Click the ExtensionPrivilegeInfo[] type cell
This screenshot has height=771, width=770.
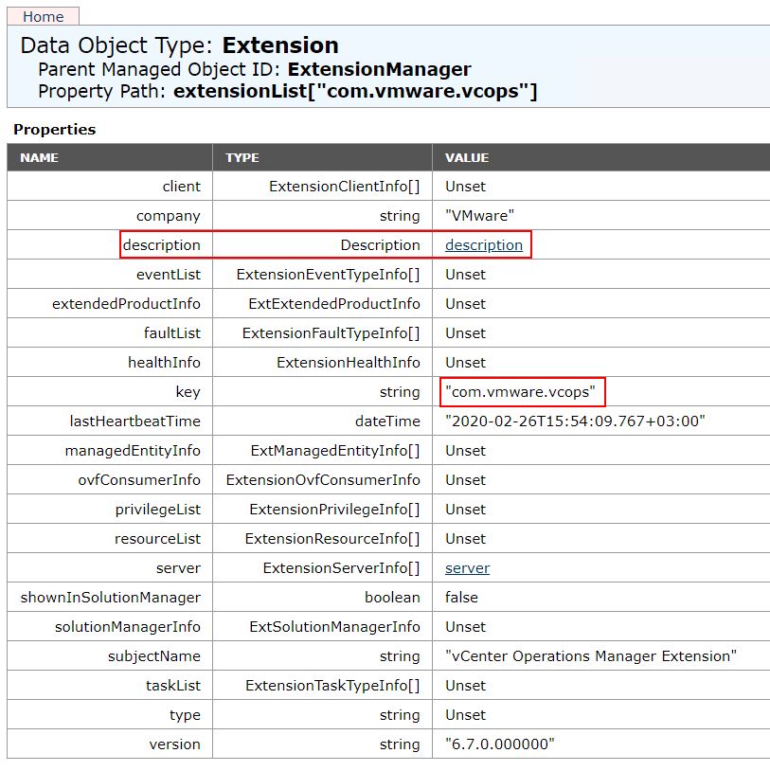tap(335, 510)
